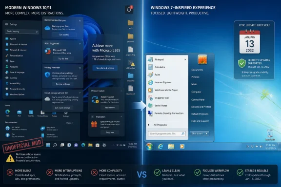Click the 'Search programs and files' box

click(167, 133)
